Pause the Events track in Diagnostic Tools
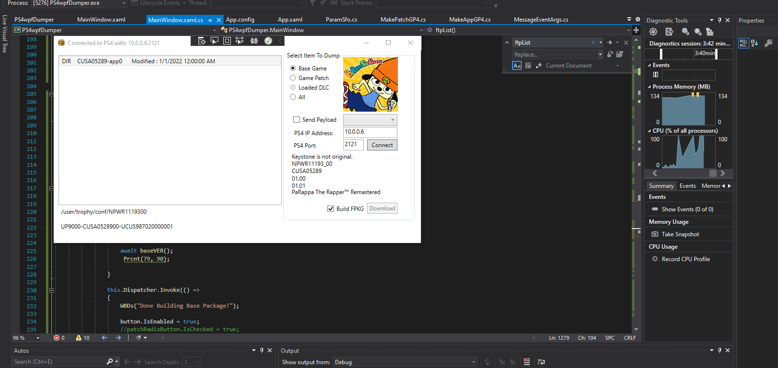The height and width of the screenshot is (368, 778). [656, 74]
